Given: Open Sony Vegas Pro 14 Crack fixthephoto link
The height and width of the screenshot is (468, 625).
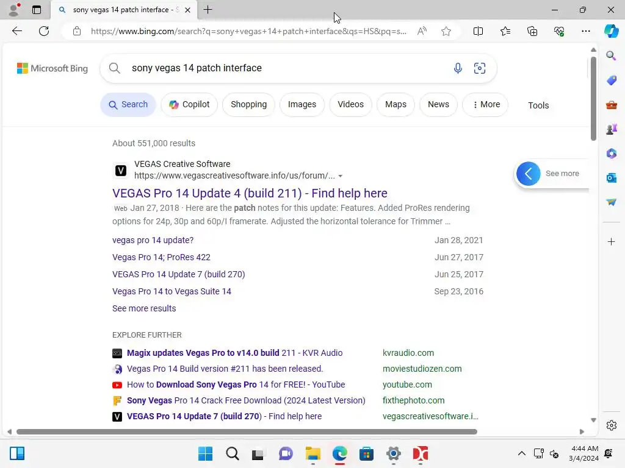Looking at the screenshot, I should pyautogui.click(x=246, y=401).
